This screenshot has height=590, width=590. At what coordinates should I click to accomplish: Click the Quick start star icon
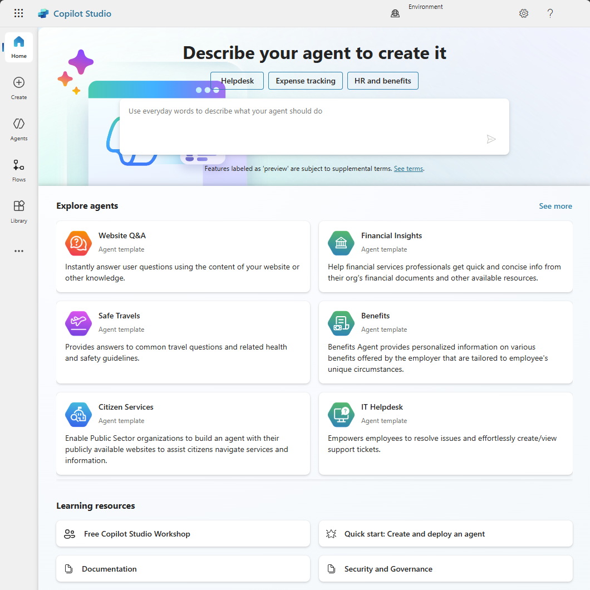click(x=331, y=534)
